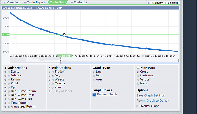Click info icon beside Non-Cume Profit option
Screen dimensions: 197x114
[x=5, y=95]
